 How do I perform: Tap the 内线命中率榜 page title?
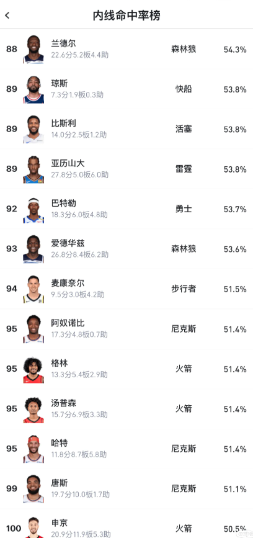(x=126, y=16)
